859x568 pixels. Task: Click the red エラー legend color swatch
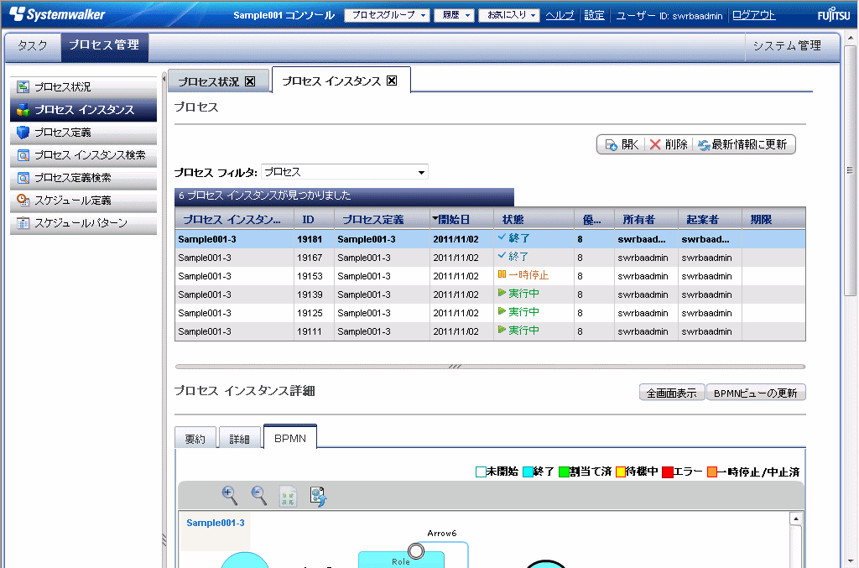668,472
